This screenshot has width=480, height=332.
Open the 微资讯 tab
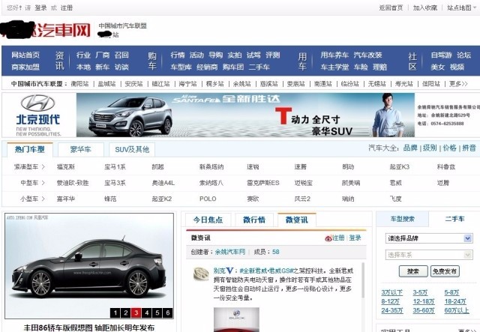coord(297,220)
